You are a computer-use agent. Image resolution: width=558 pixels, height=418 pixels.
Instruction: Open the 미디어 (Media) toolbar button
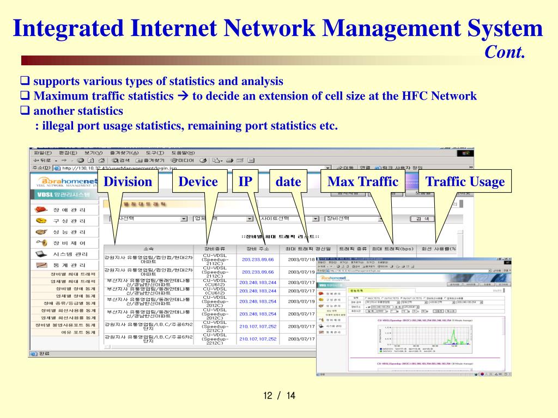tap(182, 161)
